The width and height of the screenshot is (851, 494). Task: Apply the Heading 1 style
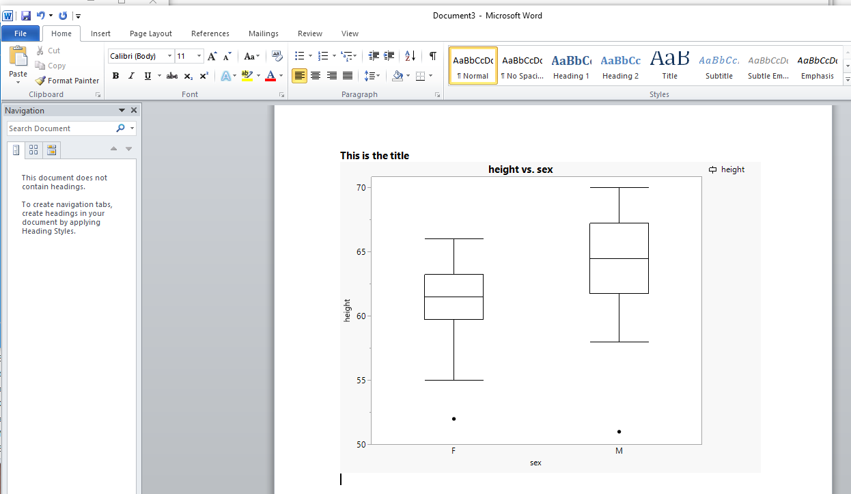[x=571, y=65]
